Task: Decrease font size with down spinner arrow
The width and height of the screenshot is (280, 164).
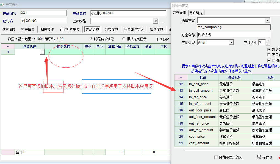Action: point(268,44)
